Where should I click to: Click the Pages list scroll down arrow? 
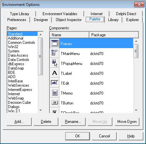tap(41, 110)
